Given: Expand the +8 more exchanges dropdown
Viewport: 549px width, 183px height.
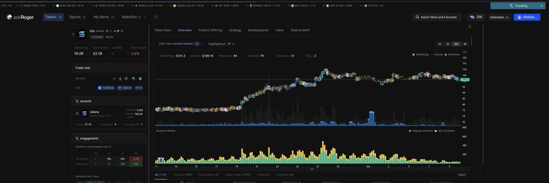Looking at the screenshot, I should (139, 87).
